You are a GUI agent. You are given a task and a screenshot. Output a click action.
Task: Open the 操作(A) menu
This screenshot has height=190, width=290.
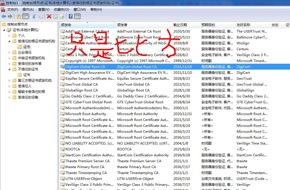coord(28,10)
